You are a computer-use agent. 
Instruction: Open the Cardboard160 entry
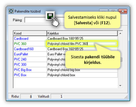pos(24,49)
